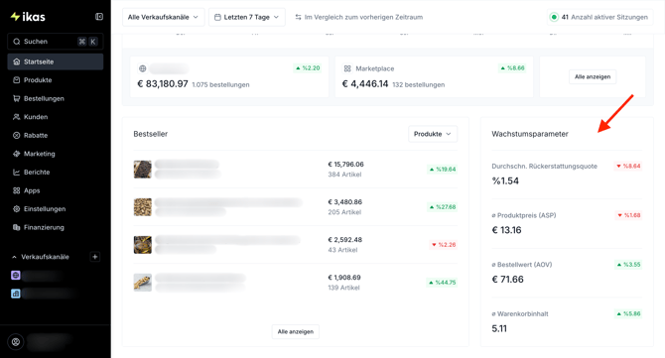Open Einstellungen via the gear icon
This screenshot has width=665, height=358.
17,209
